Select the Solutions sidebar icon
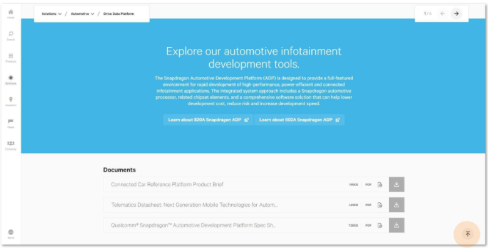The image size is (488, 248). point(11,80)
